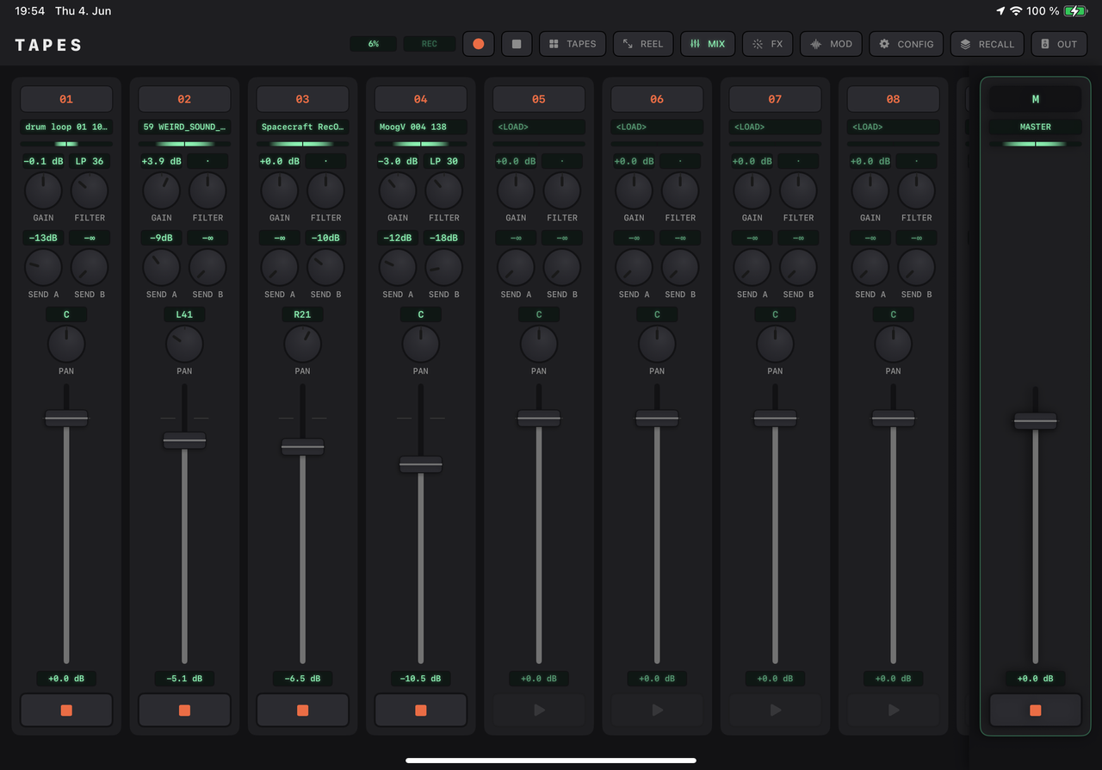Screen dimensions: 1102x770
Task: Click the '-13dB' send A value
Action: pos(43,238)
